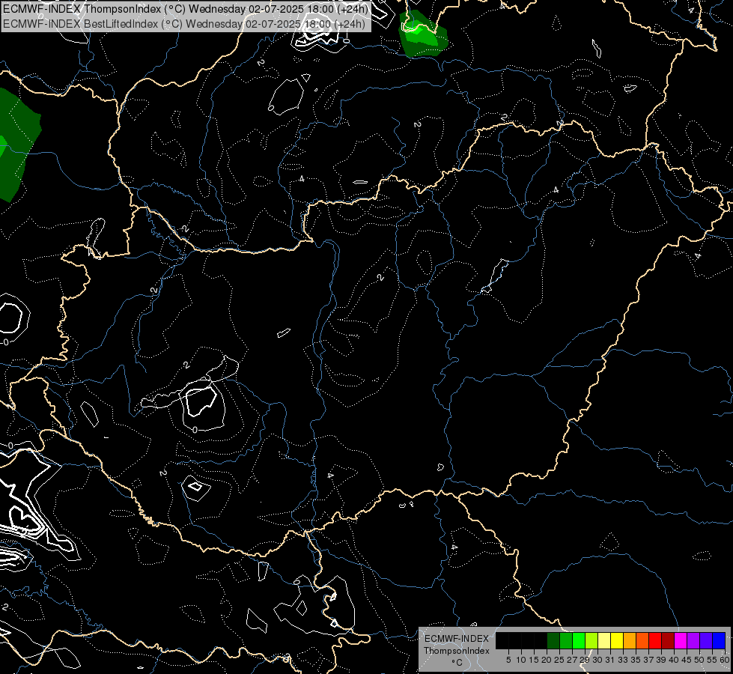Click the blue 55–60 legend swatch
This screenshot has width=733, height=674.
pyautogui.click(x=719, y=640)
